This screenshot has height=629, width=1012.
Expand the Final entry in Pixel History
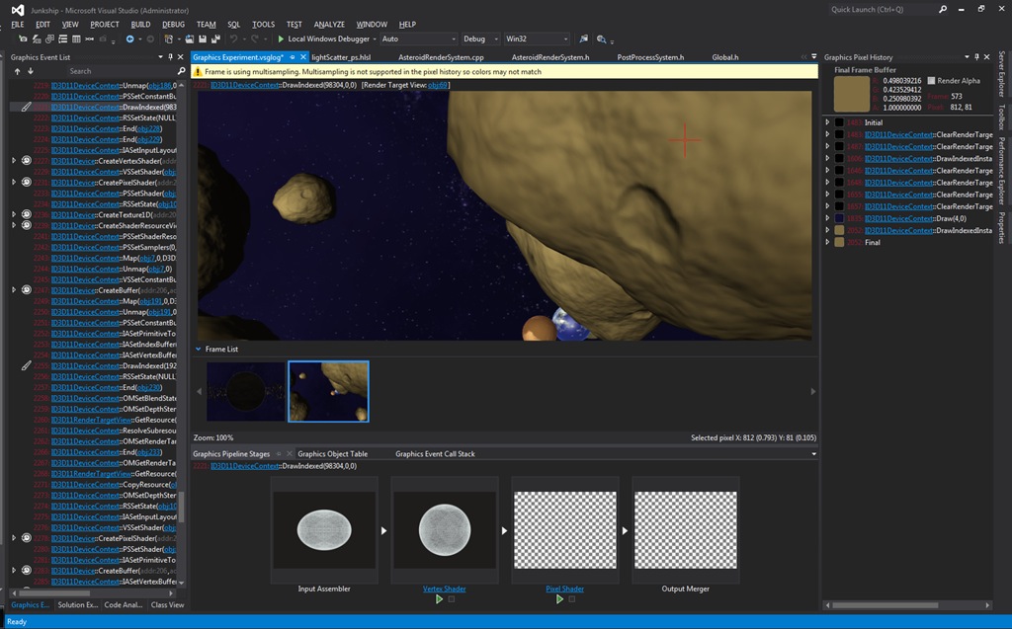[x=828, y=242]
